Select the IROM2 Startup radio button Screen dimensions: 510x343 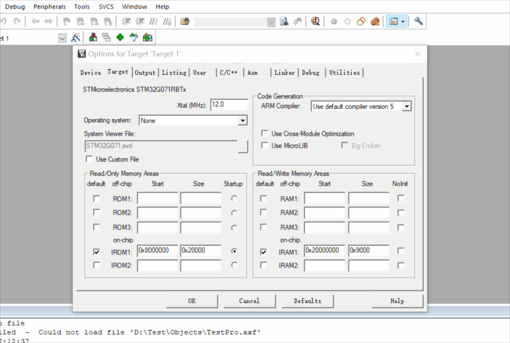(234, 265)
